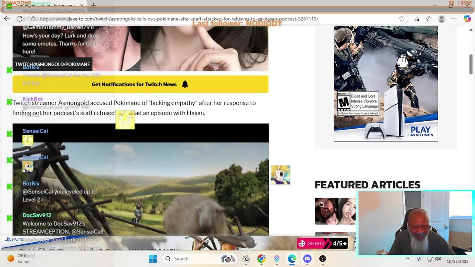Click the embedded article video

[140, 179]
